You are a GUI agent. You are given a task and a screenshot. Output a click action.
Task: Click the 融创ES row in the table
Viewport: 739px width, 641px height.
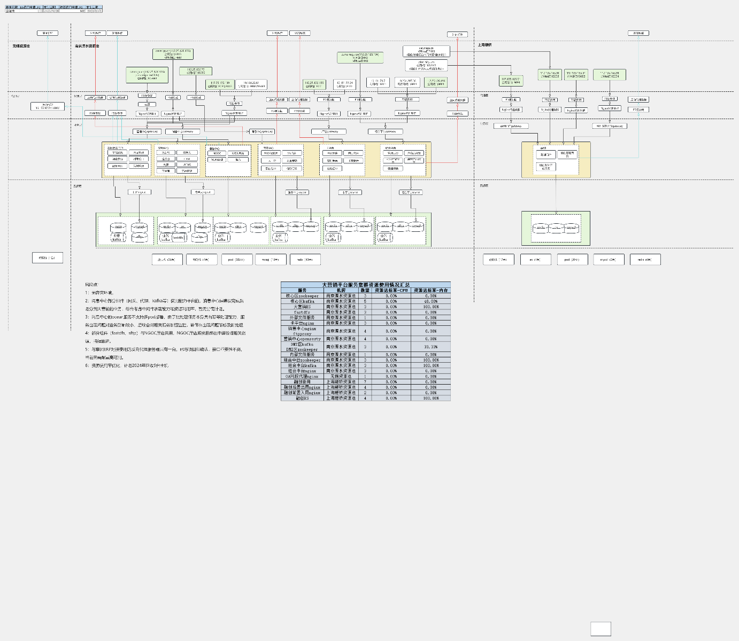(365, 398)
